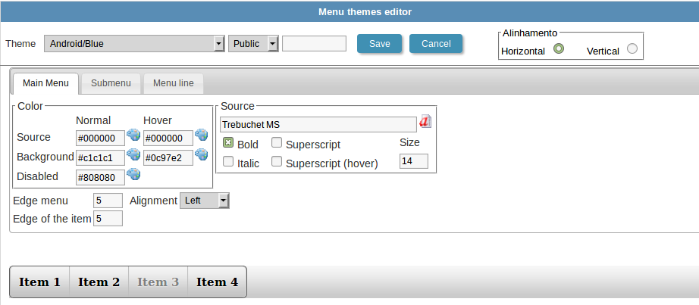699x305 pixels.
Task: Open font chooser icon beside Trebuchet MS
Action: pyautogui.click(x=425, y=122)
